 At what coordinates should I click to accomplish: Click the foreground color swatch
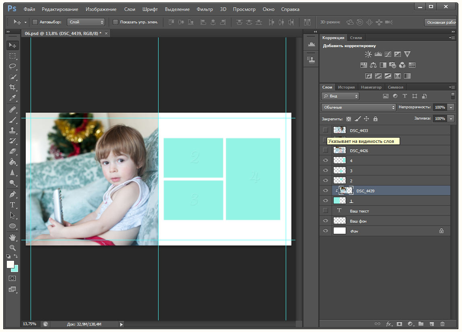[10, 264]
